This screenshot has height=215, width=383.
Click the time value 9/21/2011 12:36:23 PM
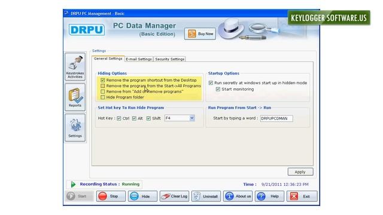pos(285,185)
